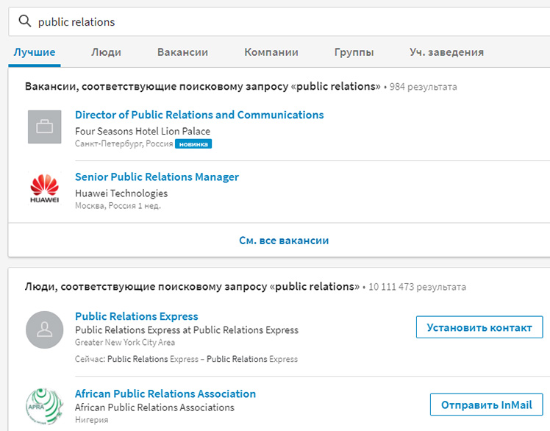Open the Люди tab
This screenshot has width=550, height=431.
(x=107, y=52)
